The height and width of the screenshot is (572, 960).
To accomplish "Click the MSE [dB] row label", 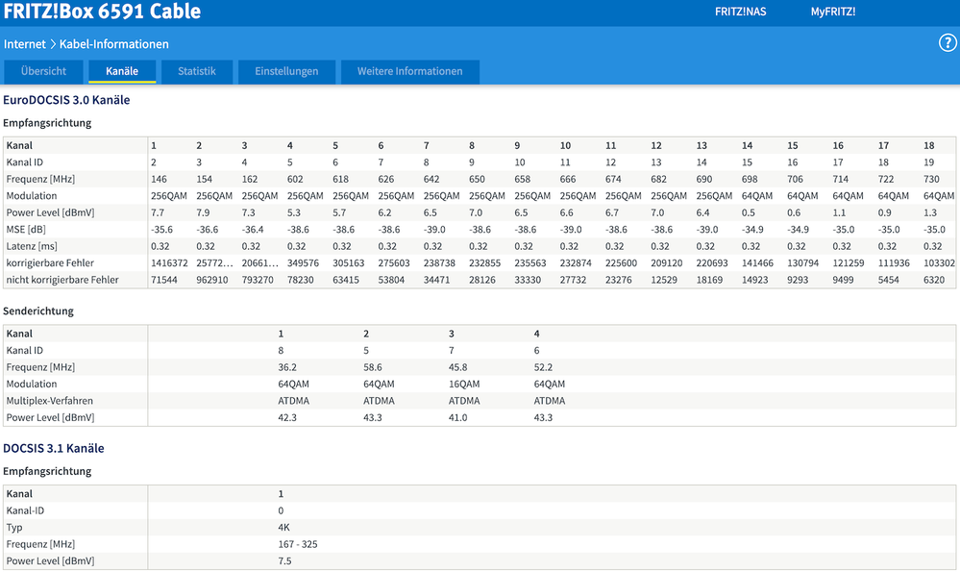I will tap(26, 230).
